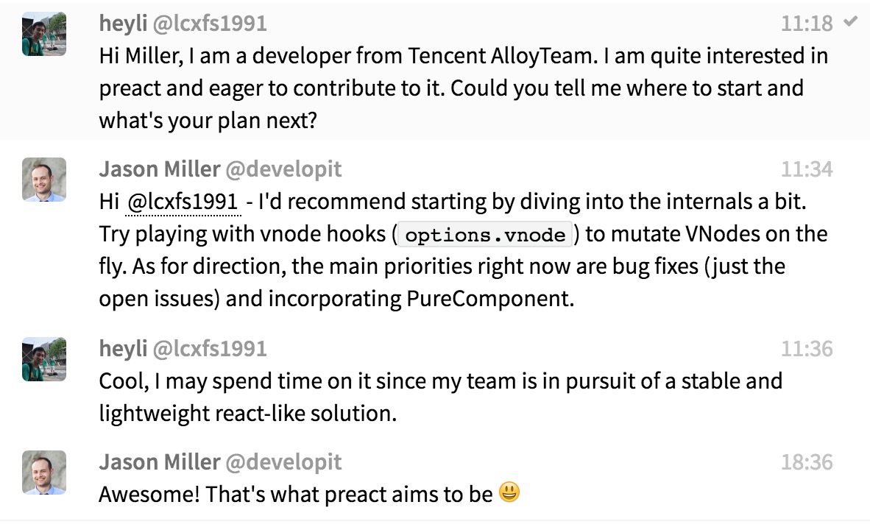Click the heyli display name on the 11:36 message
Screen dimensions: 870x527
click(x=124, y=349)
